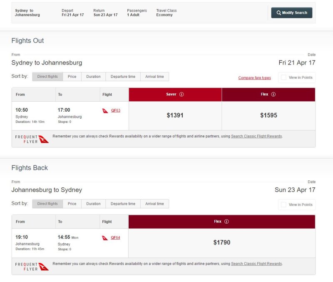Viewport: 333px width, 282px height.
Task: Click the Qantas logo beside QF64
Action: [x=105, y=238]
